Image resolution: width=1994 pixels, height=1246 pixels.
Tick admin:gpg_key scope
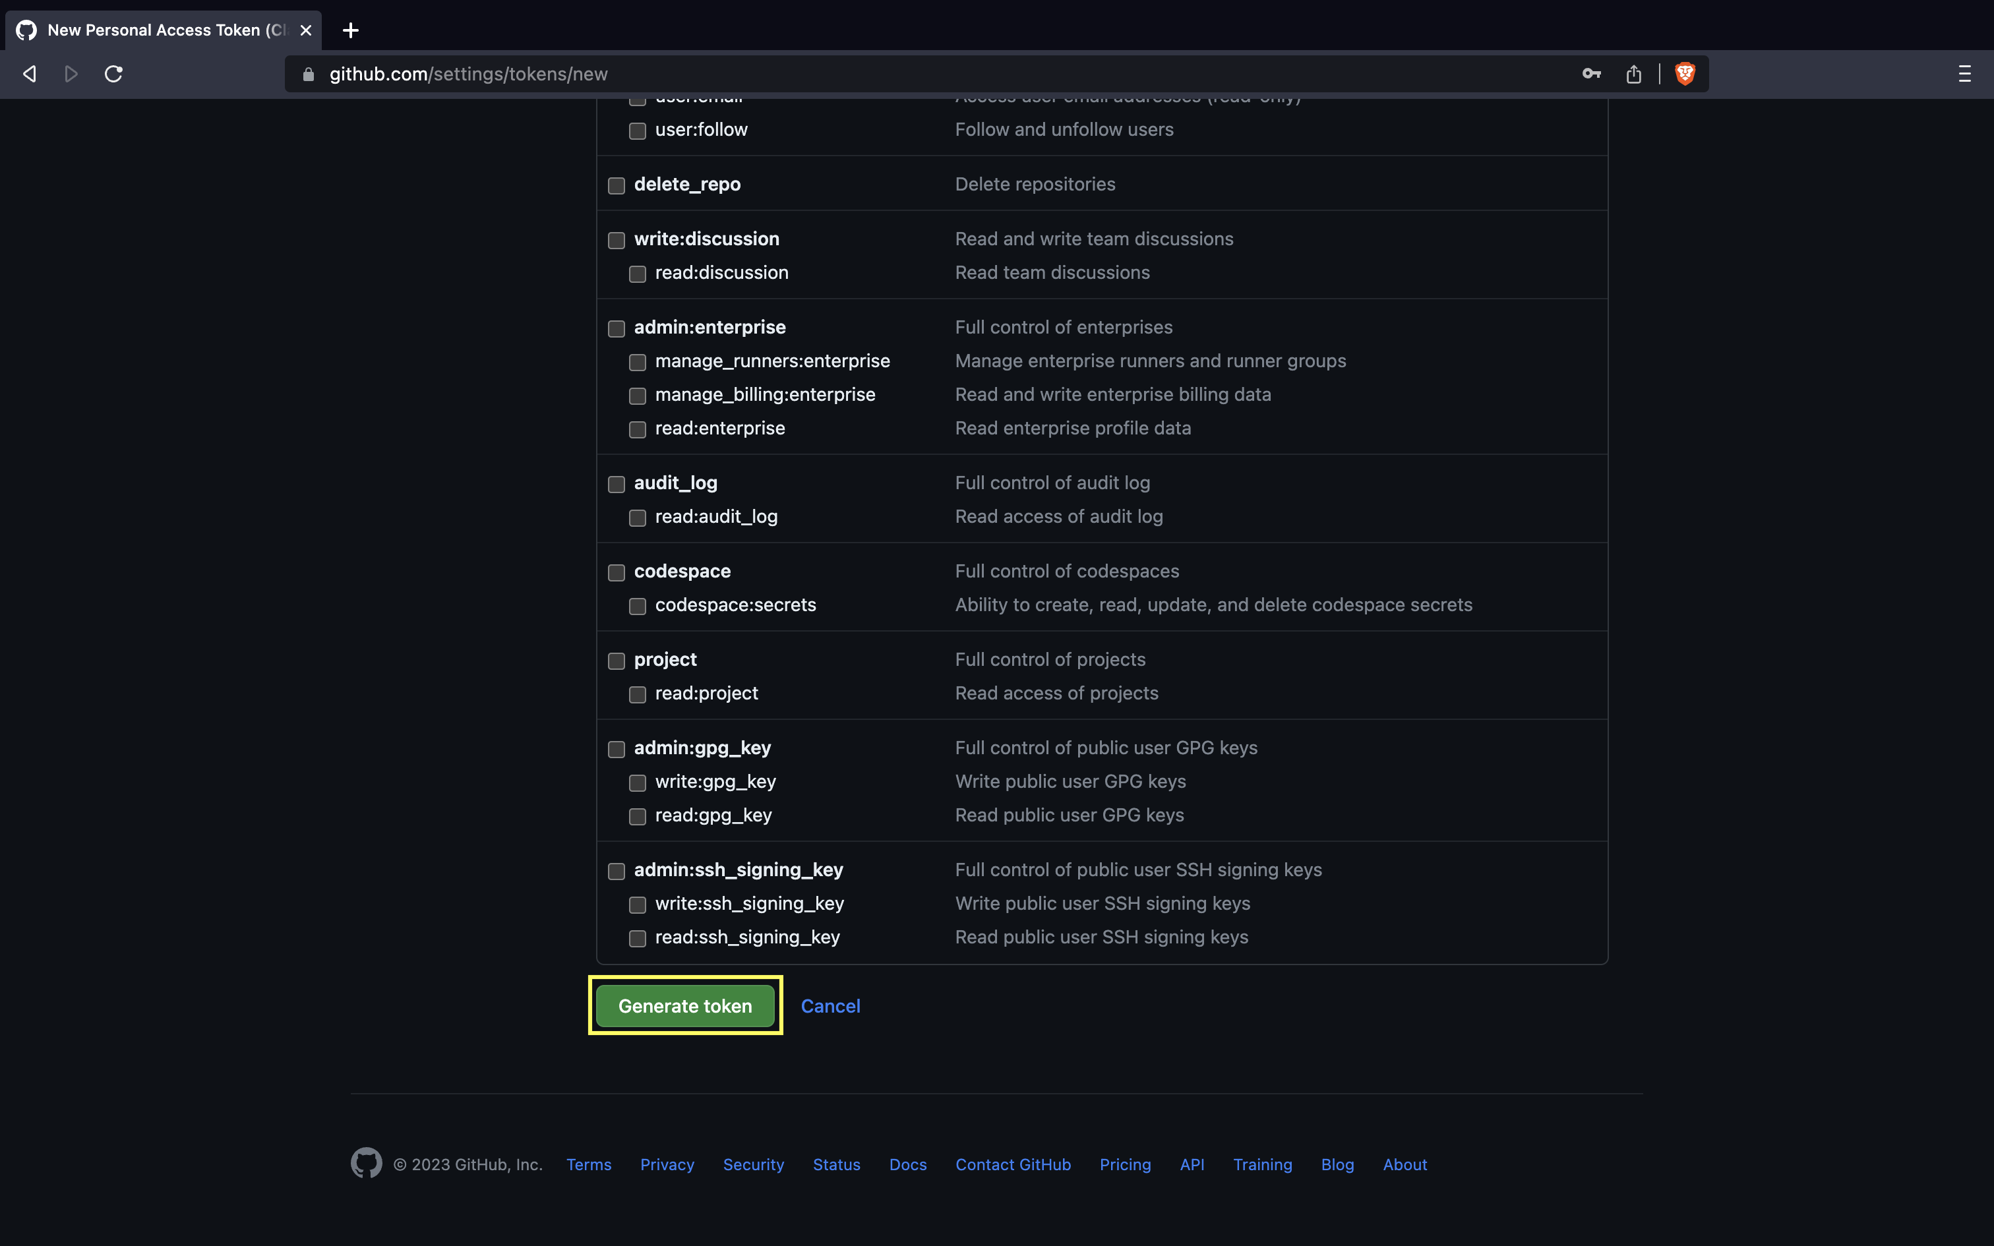click(617, 749)
